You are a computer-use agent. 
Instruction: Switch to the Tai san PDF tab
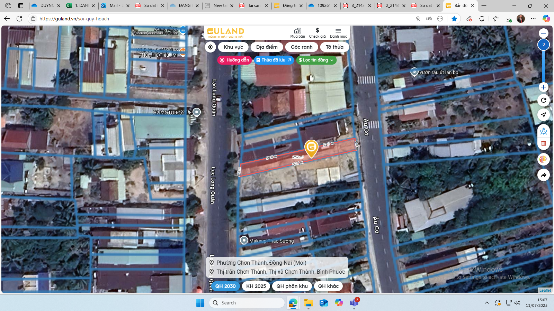[x=254, y=6]
